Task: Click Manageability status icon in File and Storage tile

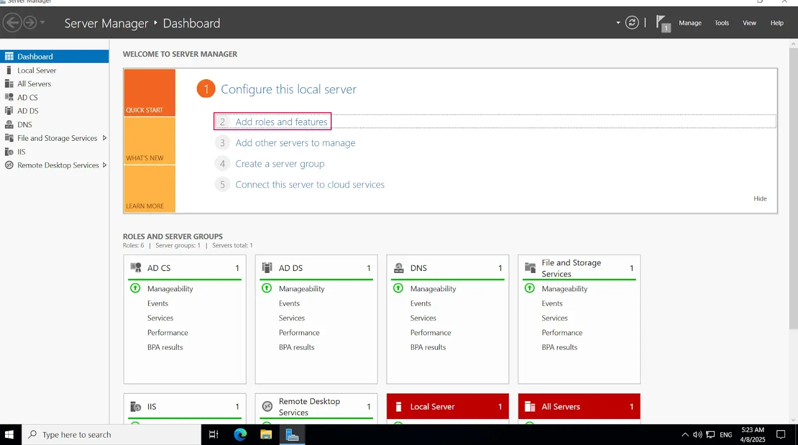Action: click(x=530, y=288)
